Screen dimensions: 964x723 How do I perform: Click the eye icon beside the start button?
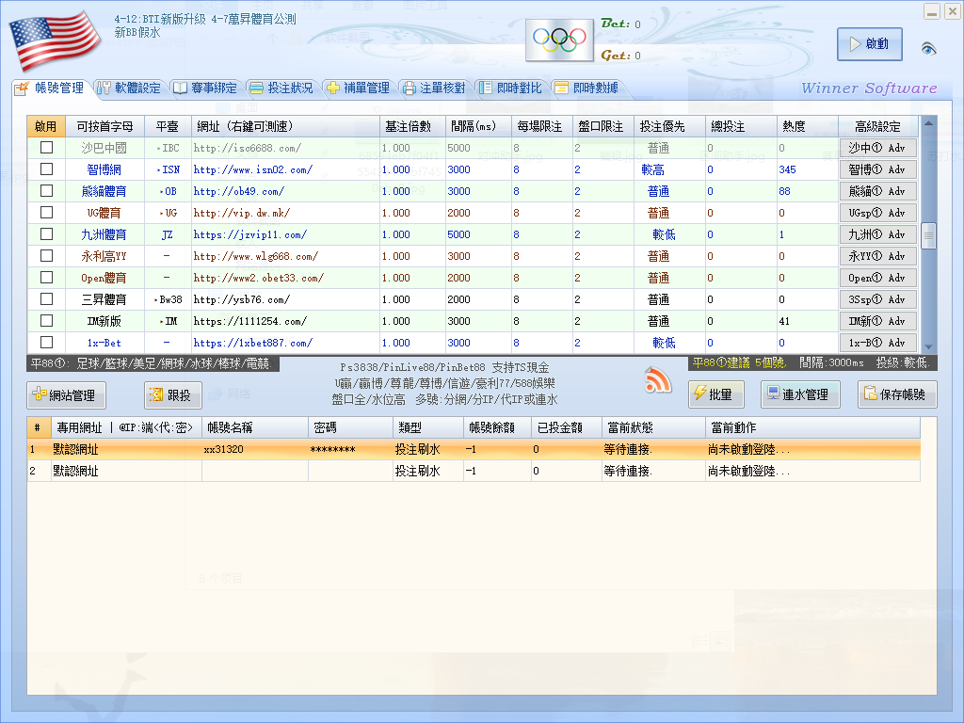point(928,48)
